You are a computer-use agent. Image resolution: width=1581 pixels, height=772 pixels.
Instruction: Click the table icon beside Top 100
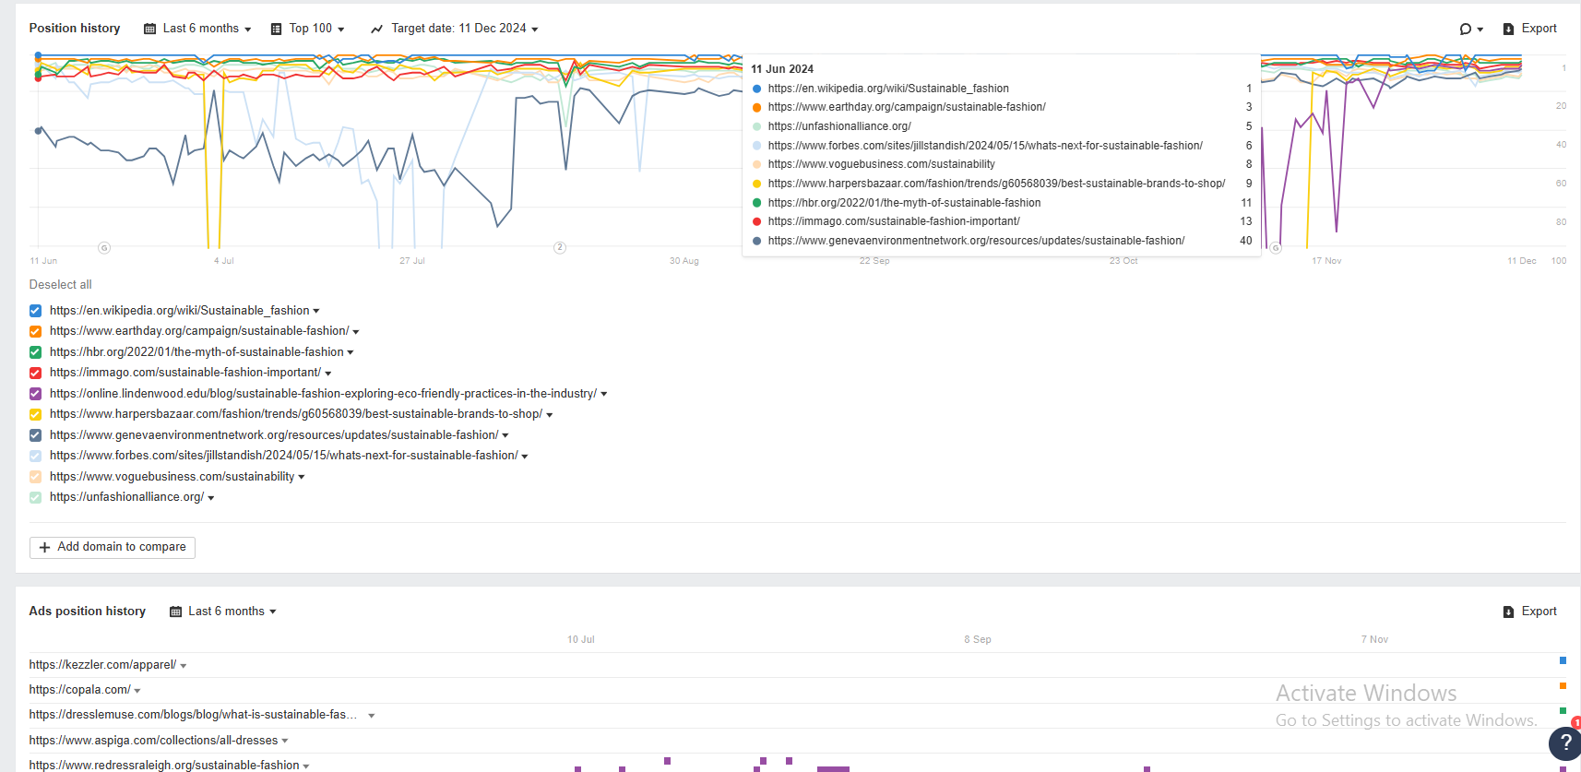(x=276, y=30)
